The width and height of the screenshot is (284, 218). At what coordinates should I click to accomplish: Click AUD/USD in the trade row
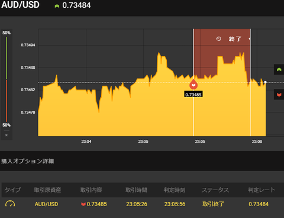pyautogui.click(x=46, y=204)
